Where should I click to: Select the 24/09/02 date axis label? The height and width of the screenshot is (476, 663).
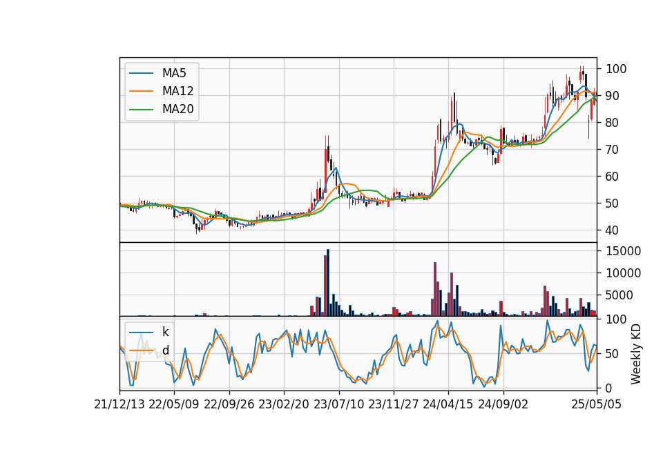(503, 404)
